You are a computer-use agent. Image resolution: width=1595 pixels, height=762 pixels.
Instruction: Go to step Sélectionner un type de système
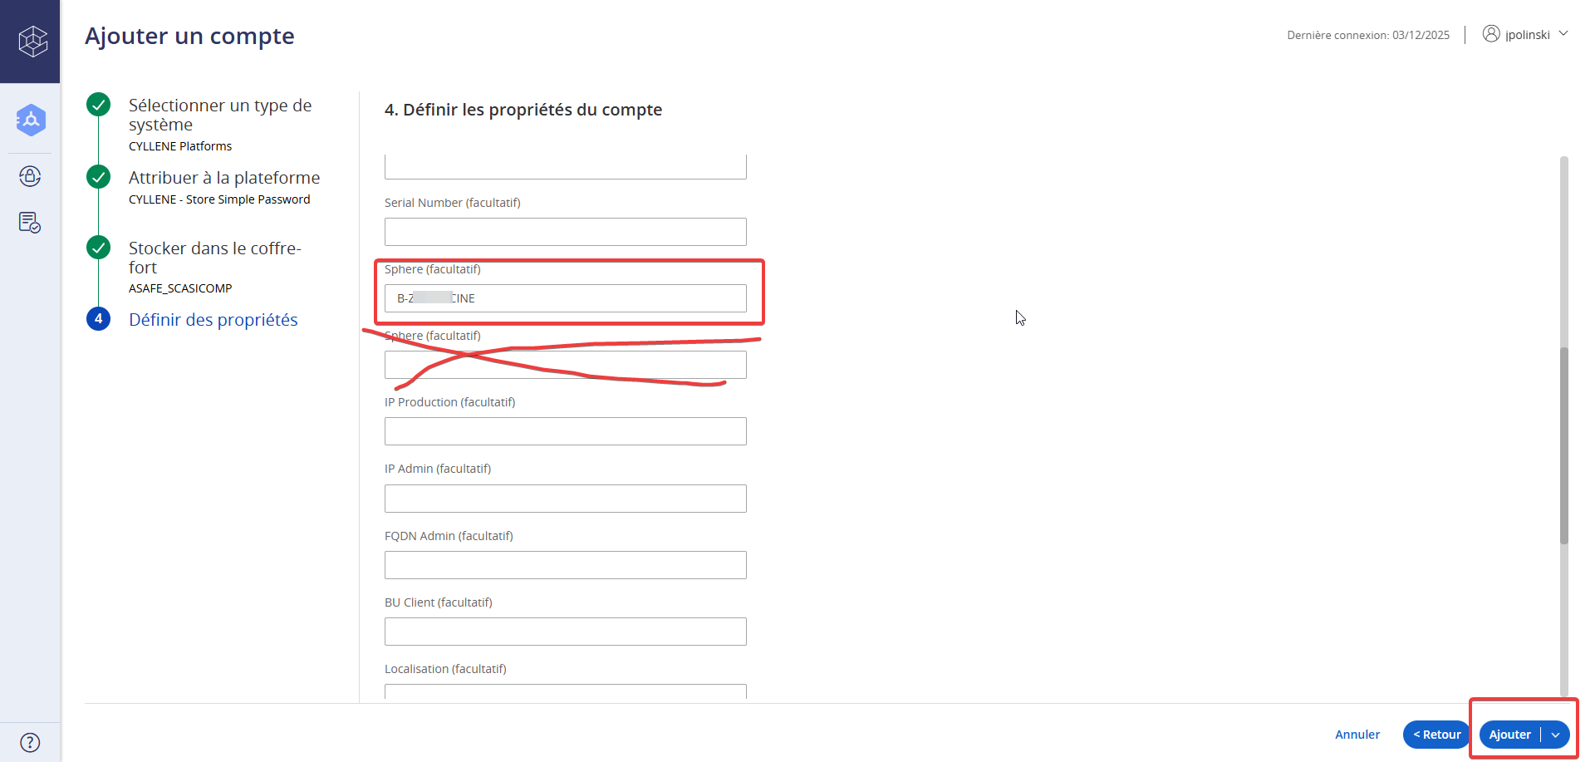(220, 115)
